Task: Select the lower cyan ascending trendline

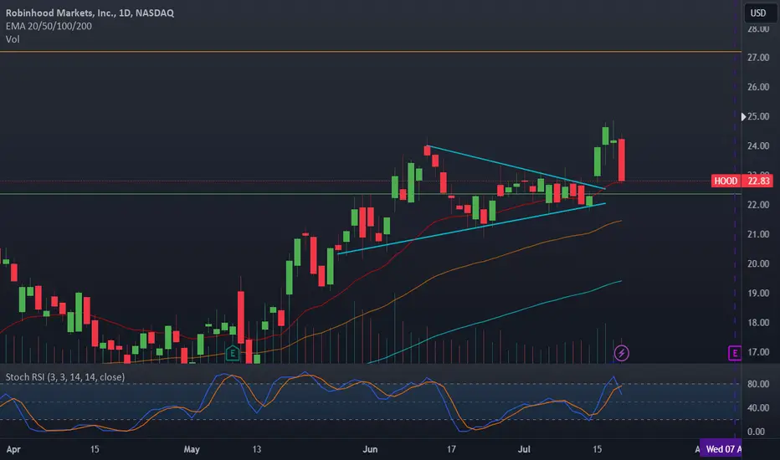Action: [x=471, y=228]
